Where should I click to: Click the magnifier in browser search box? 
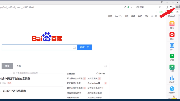point(160,7)
